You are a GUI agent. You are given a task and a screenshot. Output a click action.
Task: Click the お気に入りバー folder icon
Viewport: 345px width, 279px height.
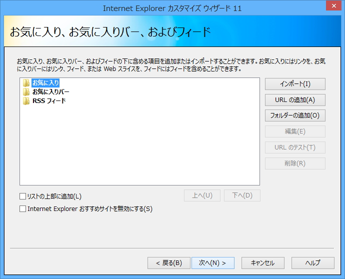[26, 92]
